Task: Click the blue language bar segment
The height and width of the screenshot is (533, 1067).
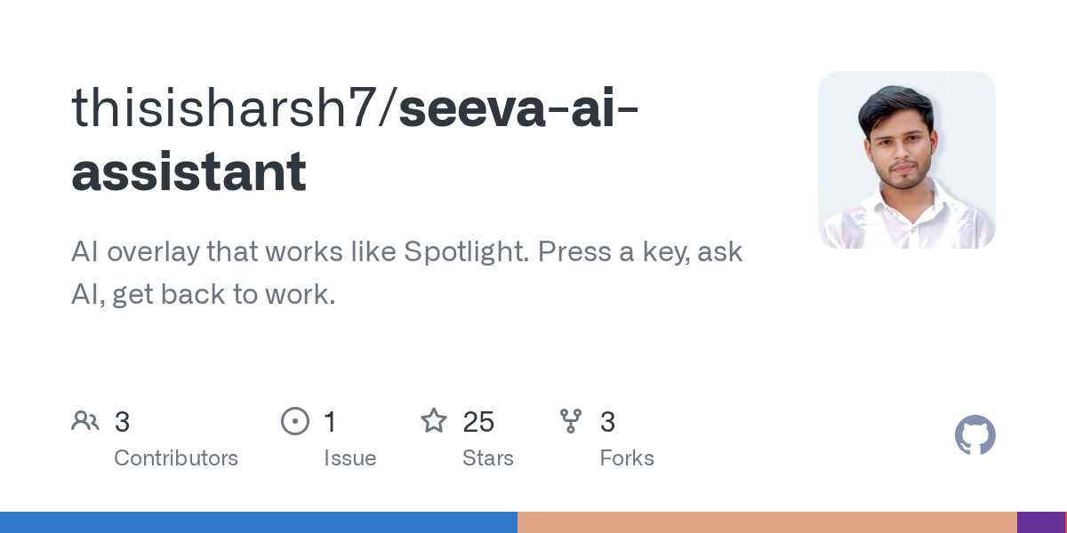Action: pyautogui.click(x=258, y=522)
